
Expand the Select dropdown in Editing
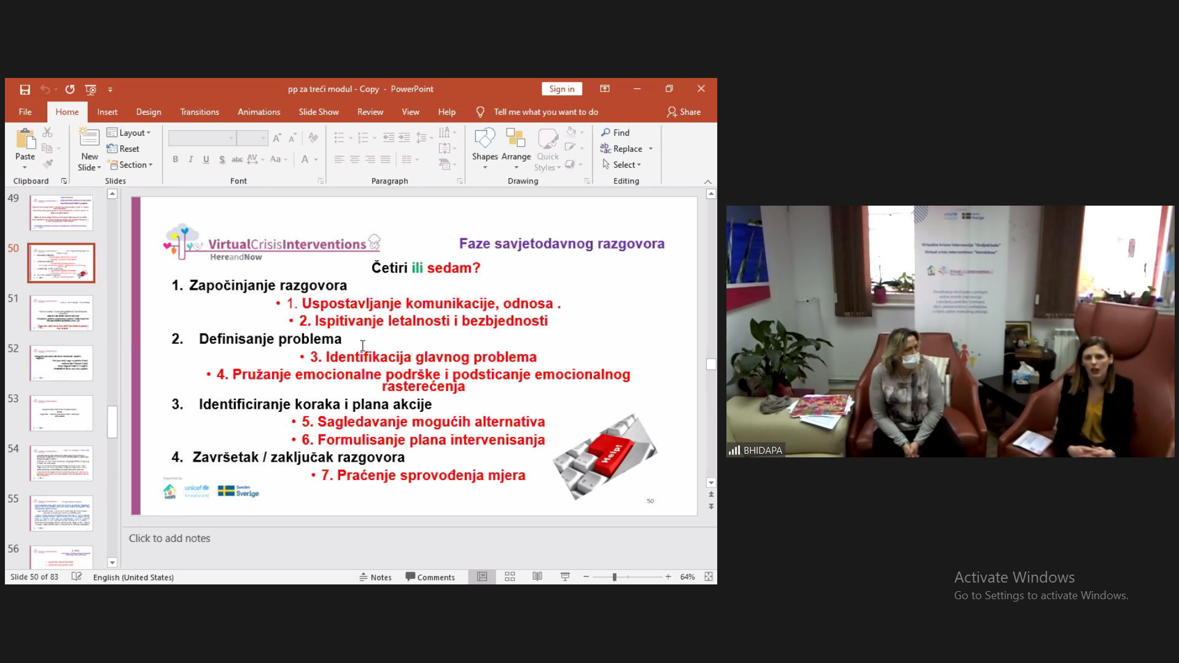[x=622, y=165]
